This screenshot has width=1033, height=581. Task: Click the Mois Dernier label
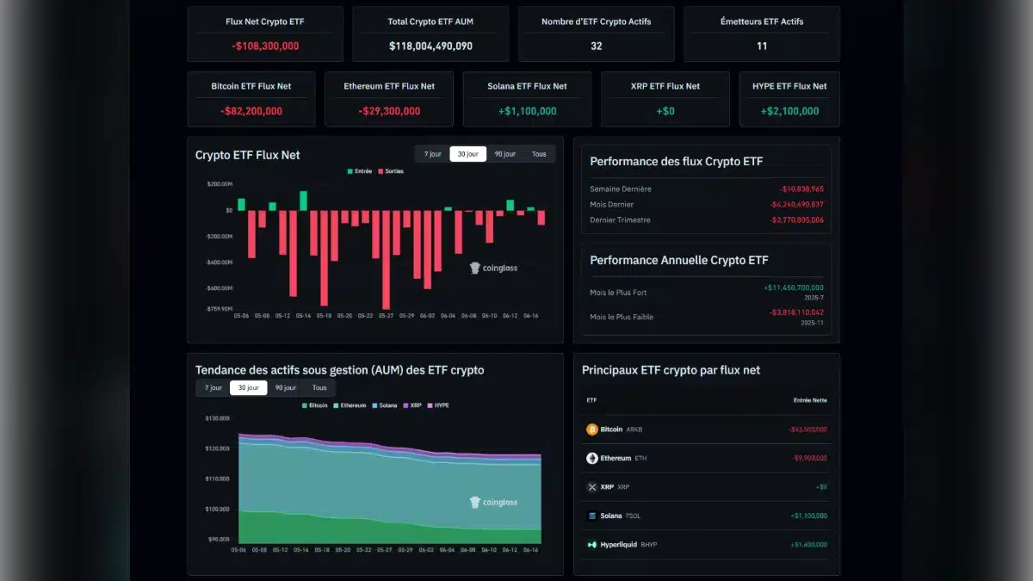click(611, 204)
